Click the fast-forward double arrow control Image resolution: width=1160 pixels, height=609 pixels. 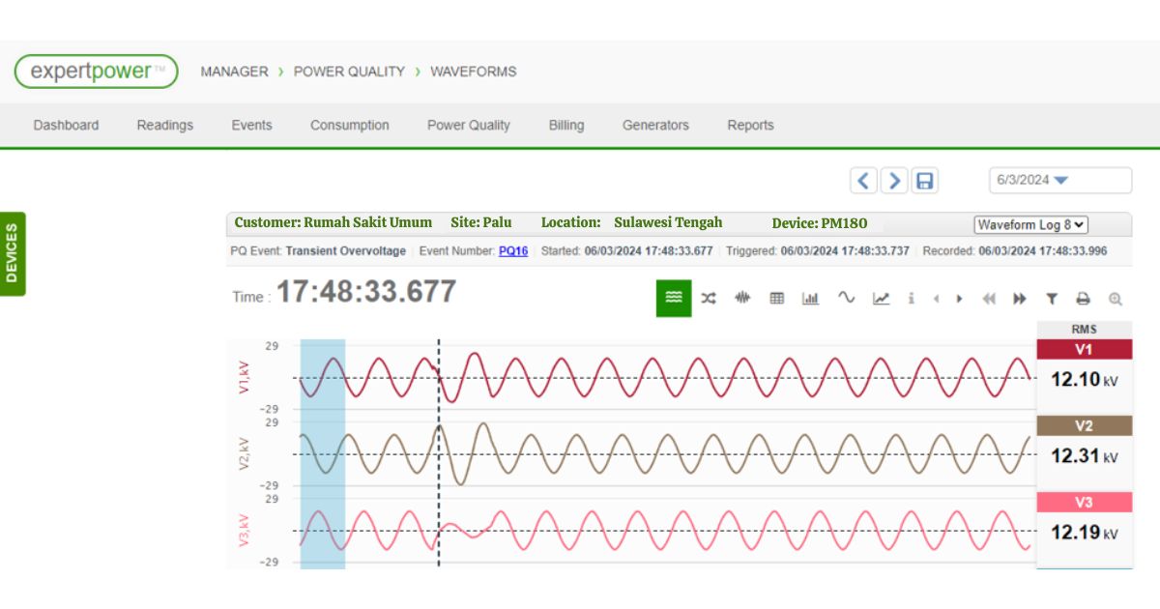[x=1019, y=299]
